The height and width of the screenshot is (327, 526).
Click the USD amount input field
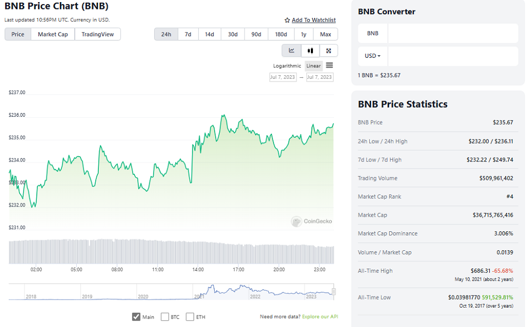pyautogui.click(x=453, y=56)
